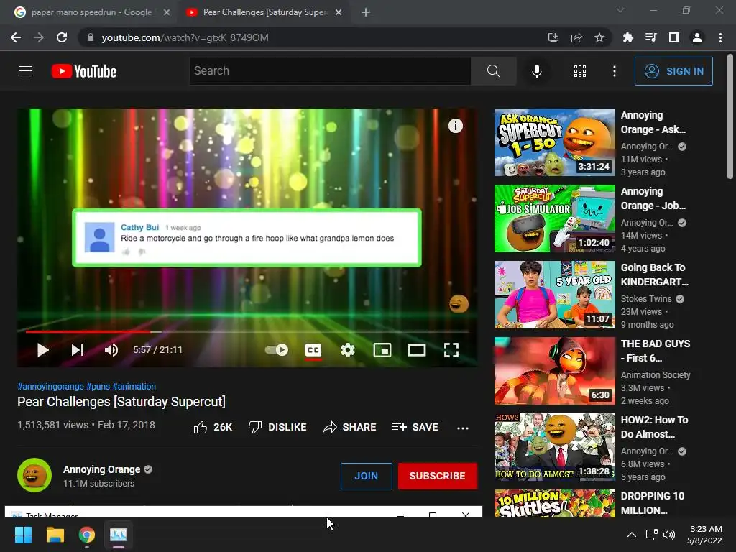736x552 pixels.
Task: Go to YouTube home via logo
Action: [84, 71]
